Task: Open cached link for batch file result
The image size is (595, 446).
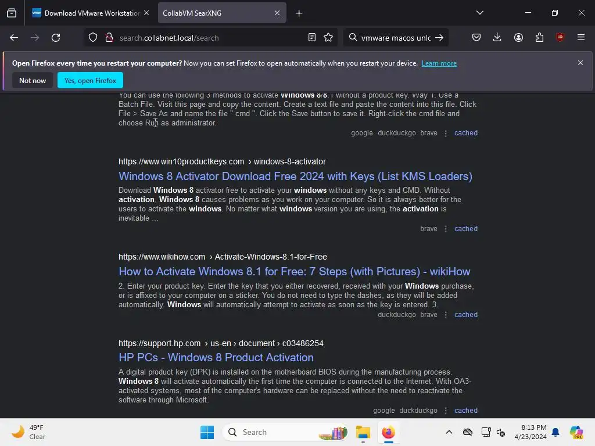Action: 466,133
